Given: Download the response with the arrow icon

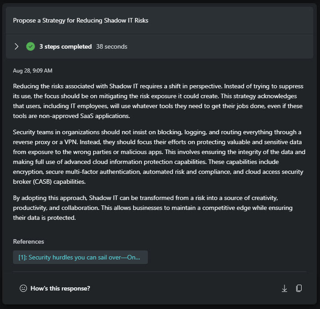Looking at the screenshot, I should click(284, 288).
